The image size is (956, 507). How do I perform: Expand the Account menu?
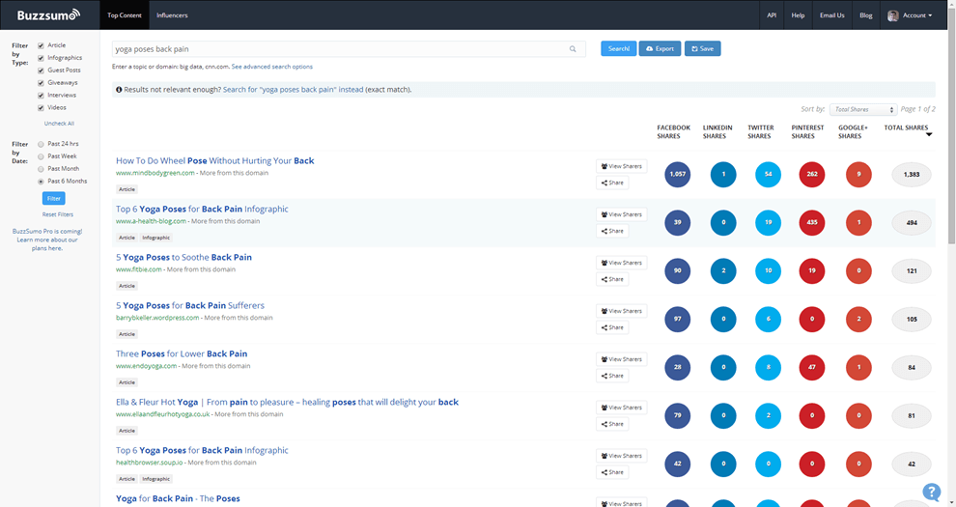(x=910, y=15)
